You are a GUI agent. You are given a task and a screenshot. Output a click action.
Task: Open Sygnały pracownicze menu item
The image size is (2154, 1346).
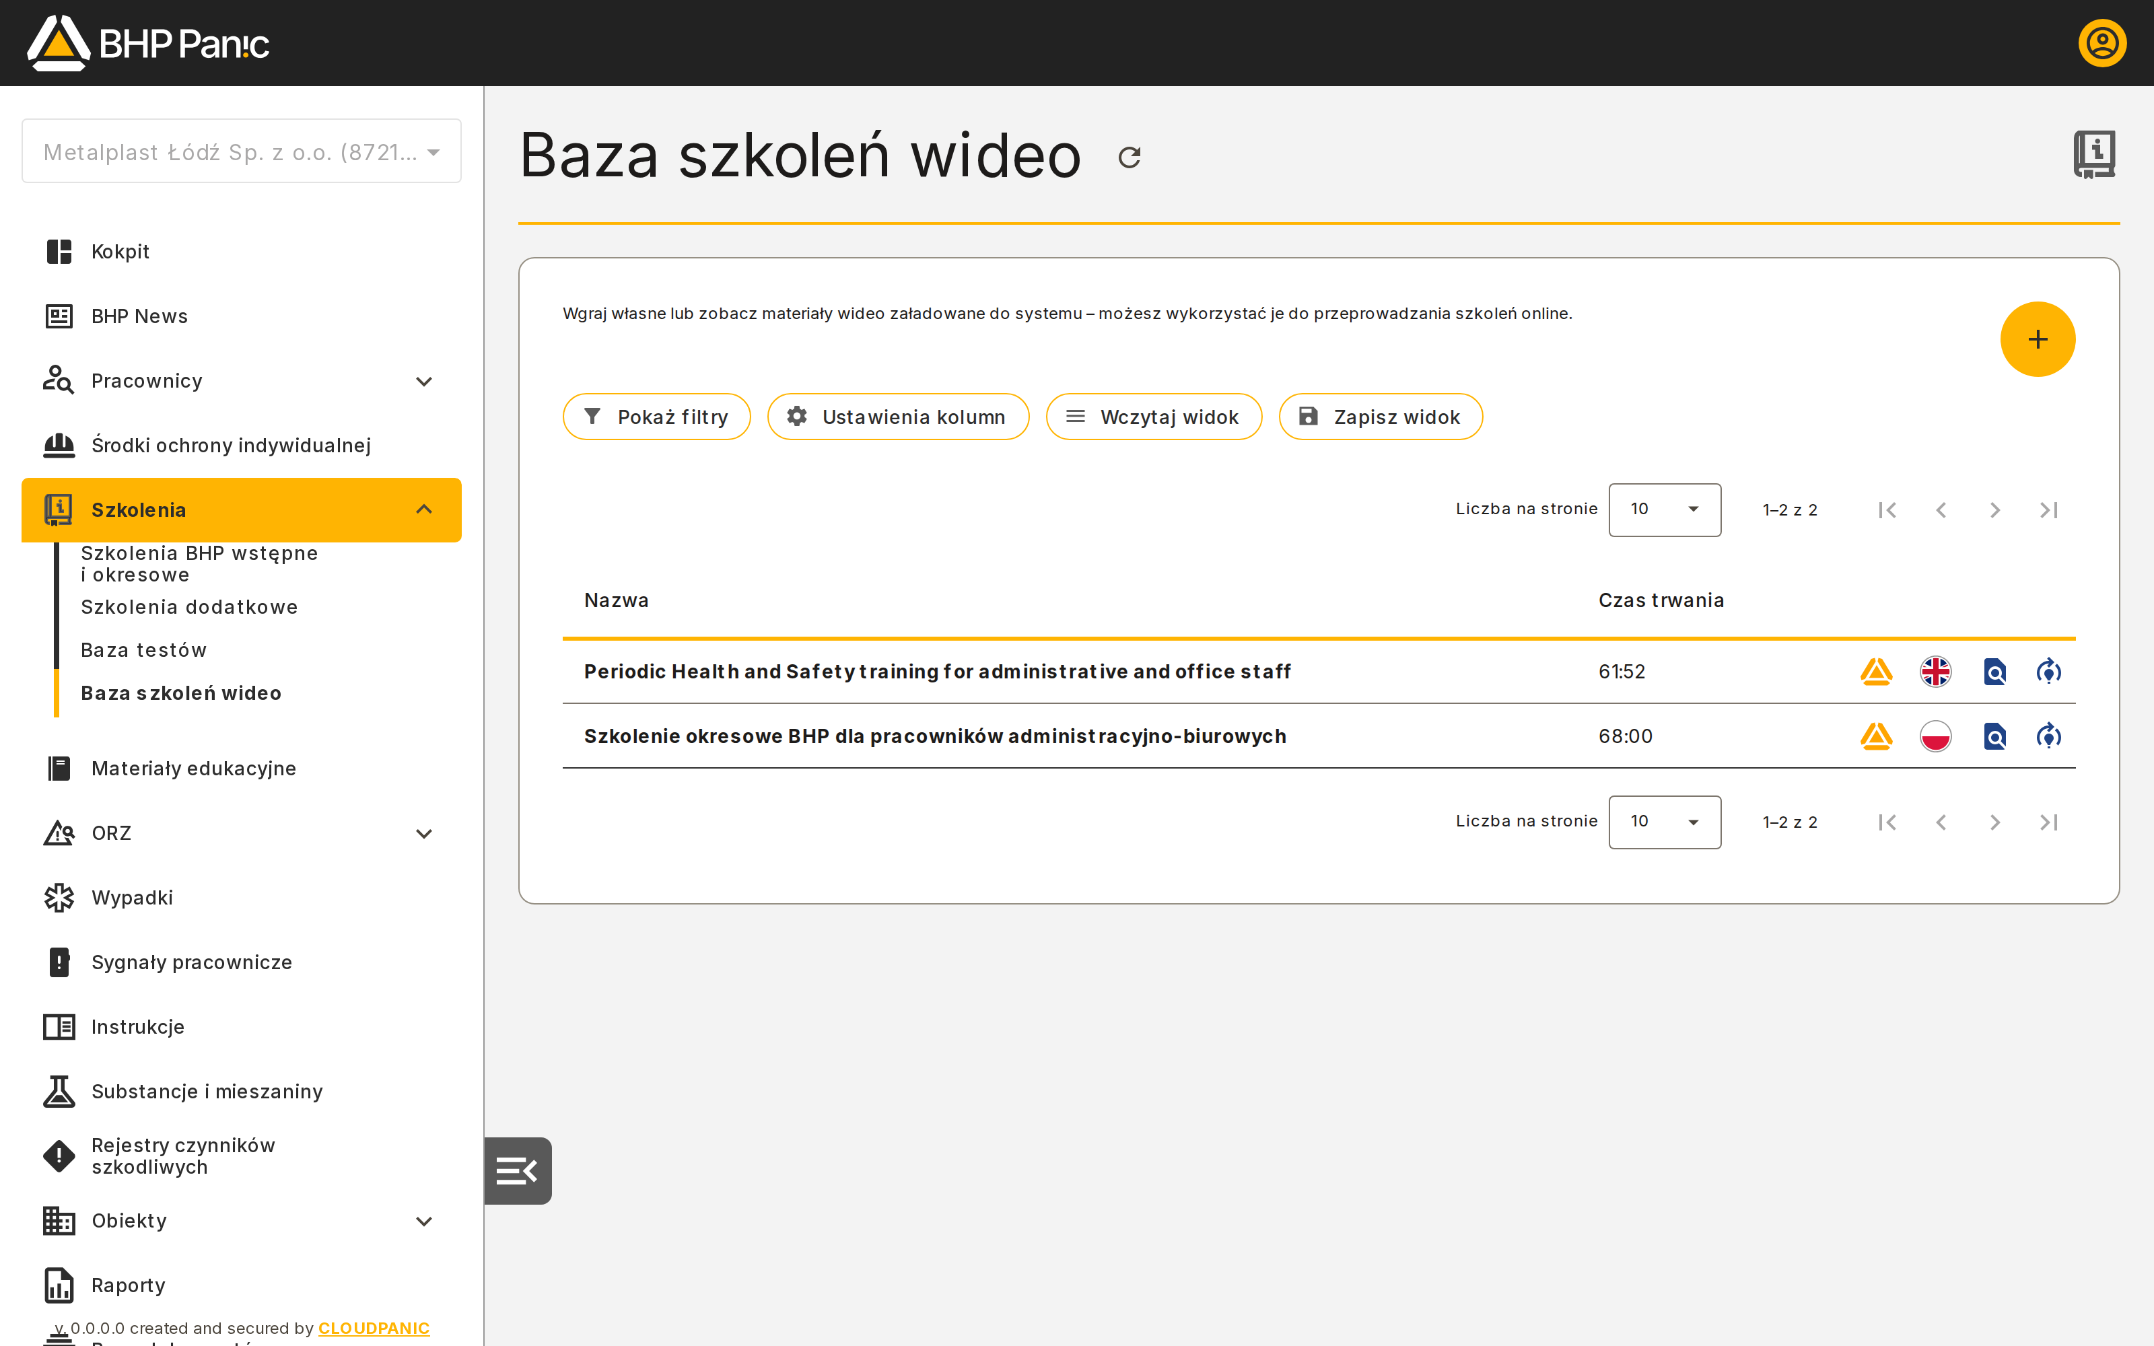point(241,962)
